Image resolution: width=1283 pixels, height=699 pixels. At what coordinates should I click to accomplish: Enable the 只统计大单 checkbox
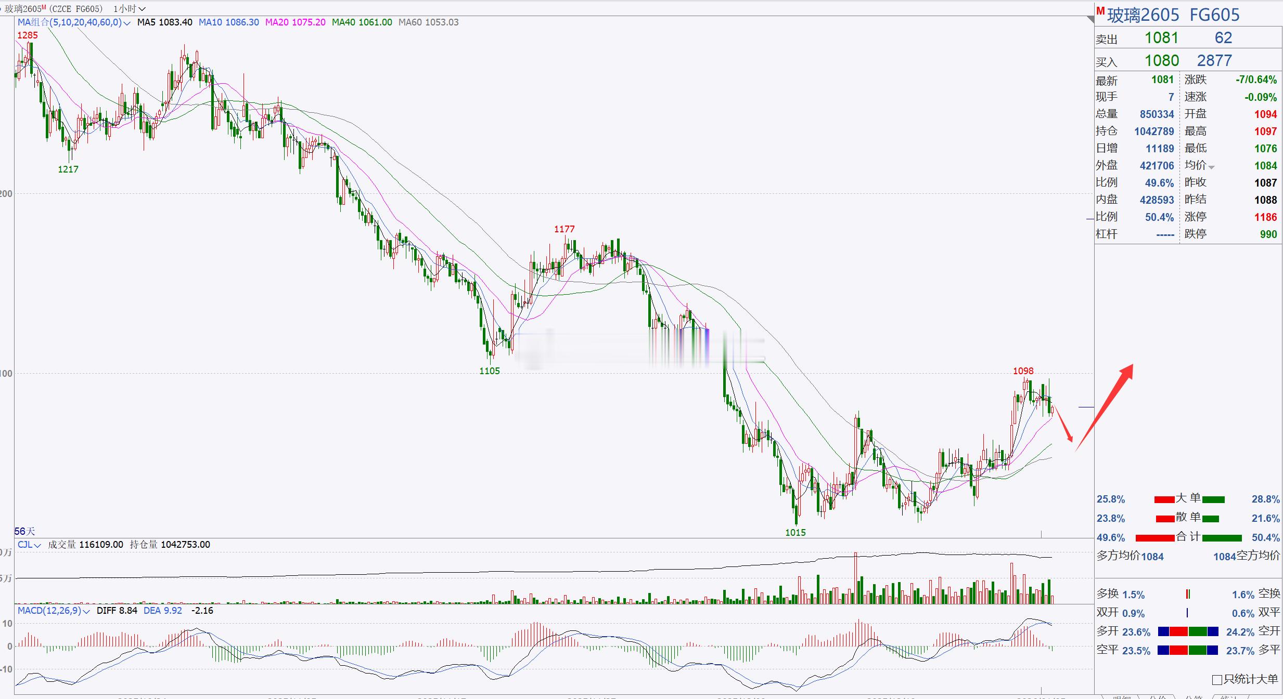tap(1217, 680)
